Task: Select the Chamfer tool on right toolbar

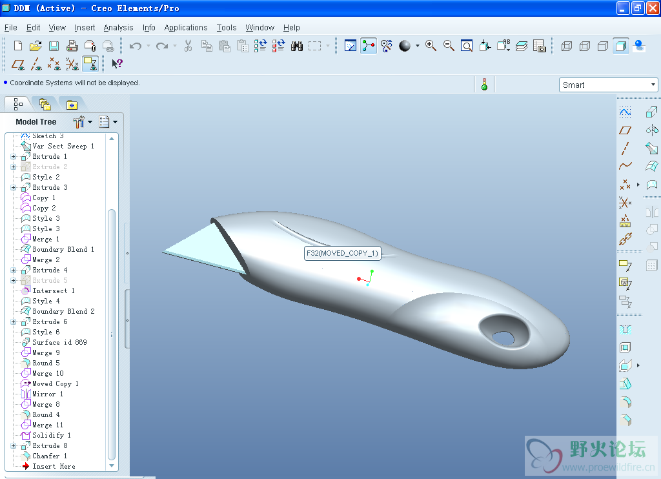Action: pyautogui.click(x=625, y=420)
